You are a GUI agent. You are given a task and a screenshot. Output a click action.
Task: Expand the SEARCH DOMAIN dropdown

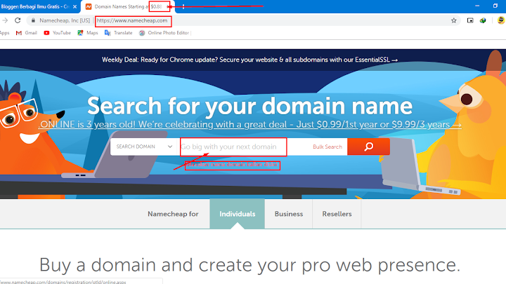coord(144,147)
